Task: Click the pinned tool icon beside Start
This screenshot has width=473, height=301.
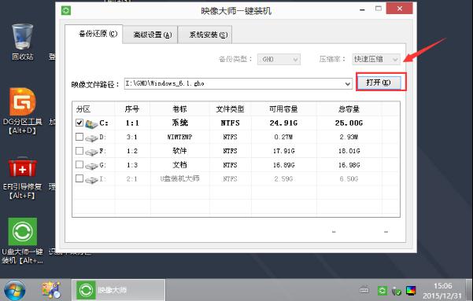Action: click(51, 290)
